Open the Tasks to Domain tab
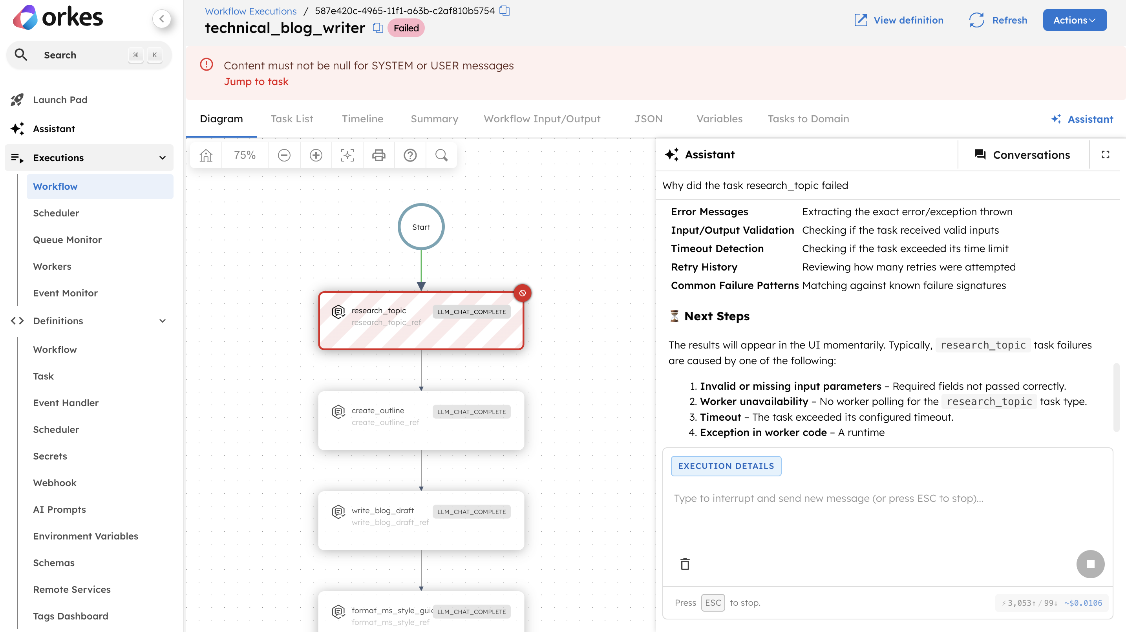This screenshot has height=632, width=1126. click(808, 119)
